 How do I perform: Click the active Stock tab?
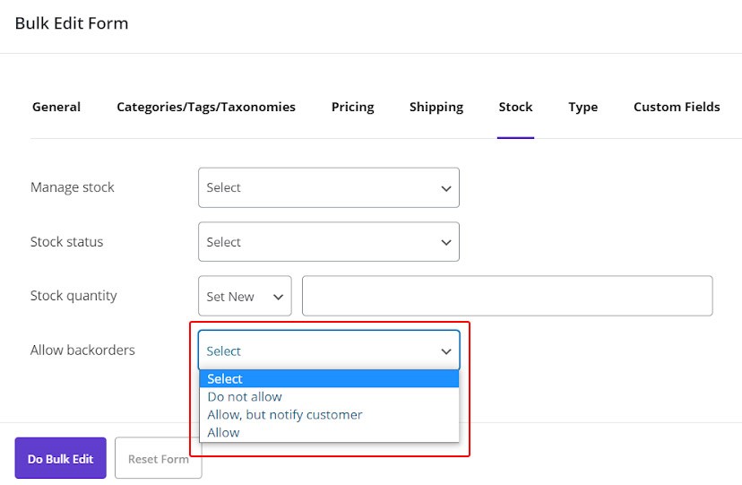(x=515, y=107)
